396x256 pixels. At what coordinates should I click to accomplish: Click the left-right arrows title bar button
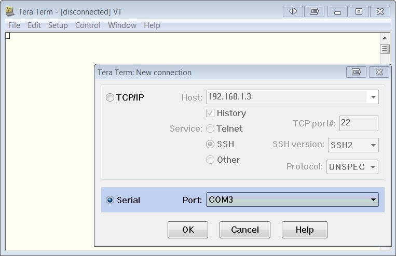(293, 11)
